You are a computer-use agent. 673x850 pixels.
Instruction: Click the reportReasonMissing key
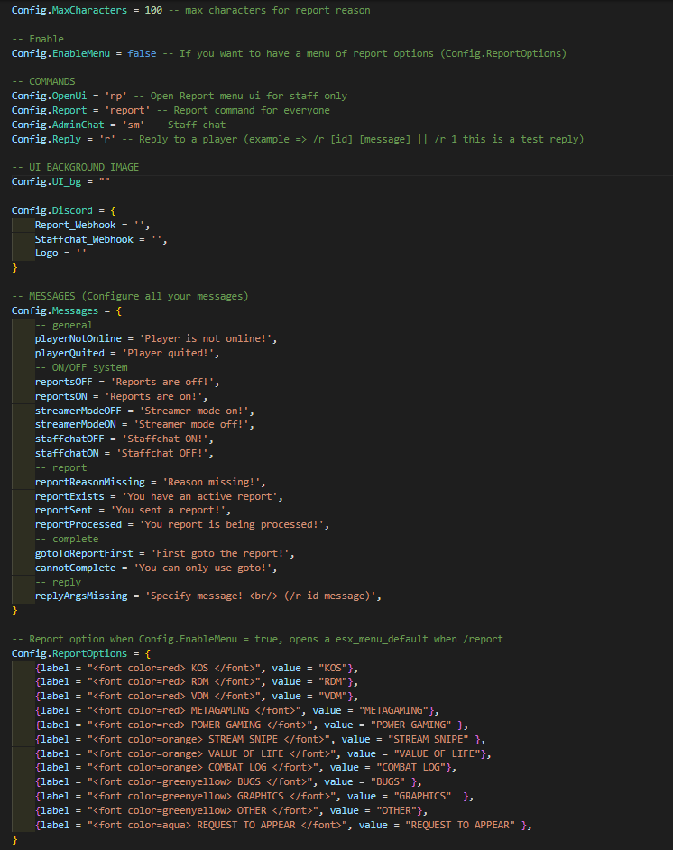point(90,482)
